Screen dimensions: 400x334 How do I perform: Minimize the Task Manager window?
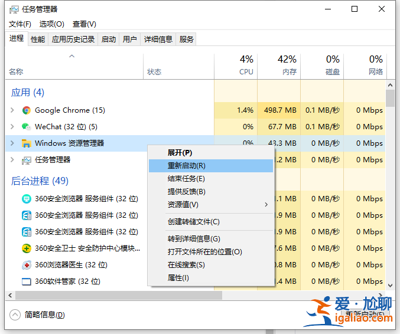click(x=328, y=9)
